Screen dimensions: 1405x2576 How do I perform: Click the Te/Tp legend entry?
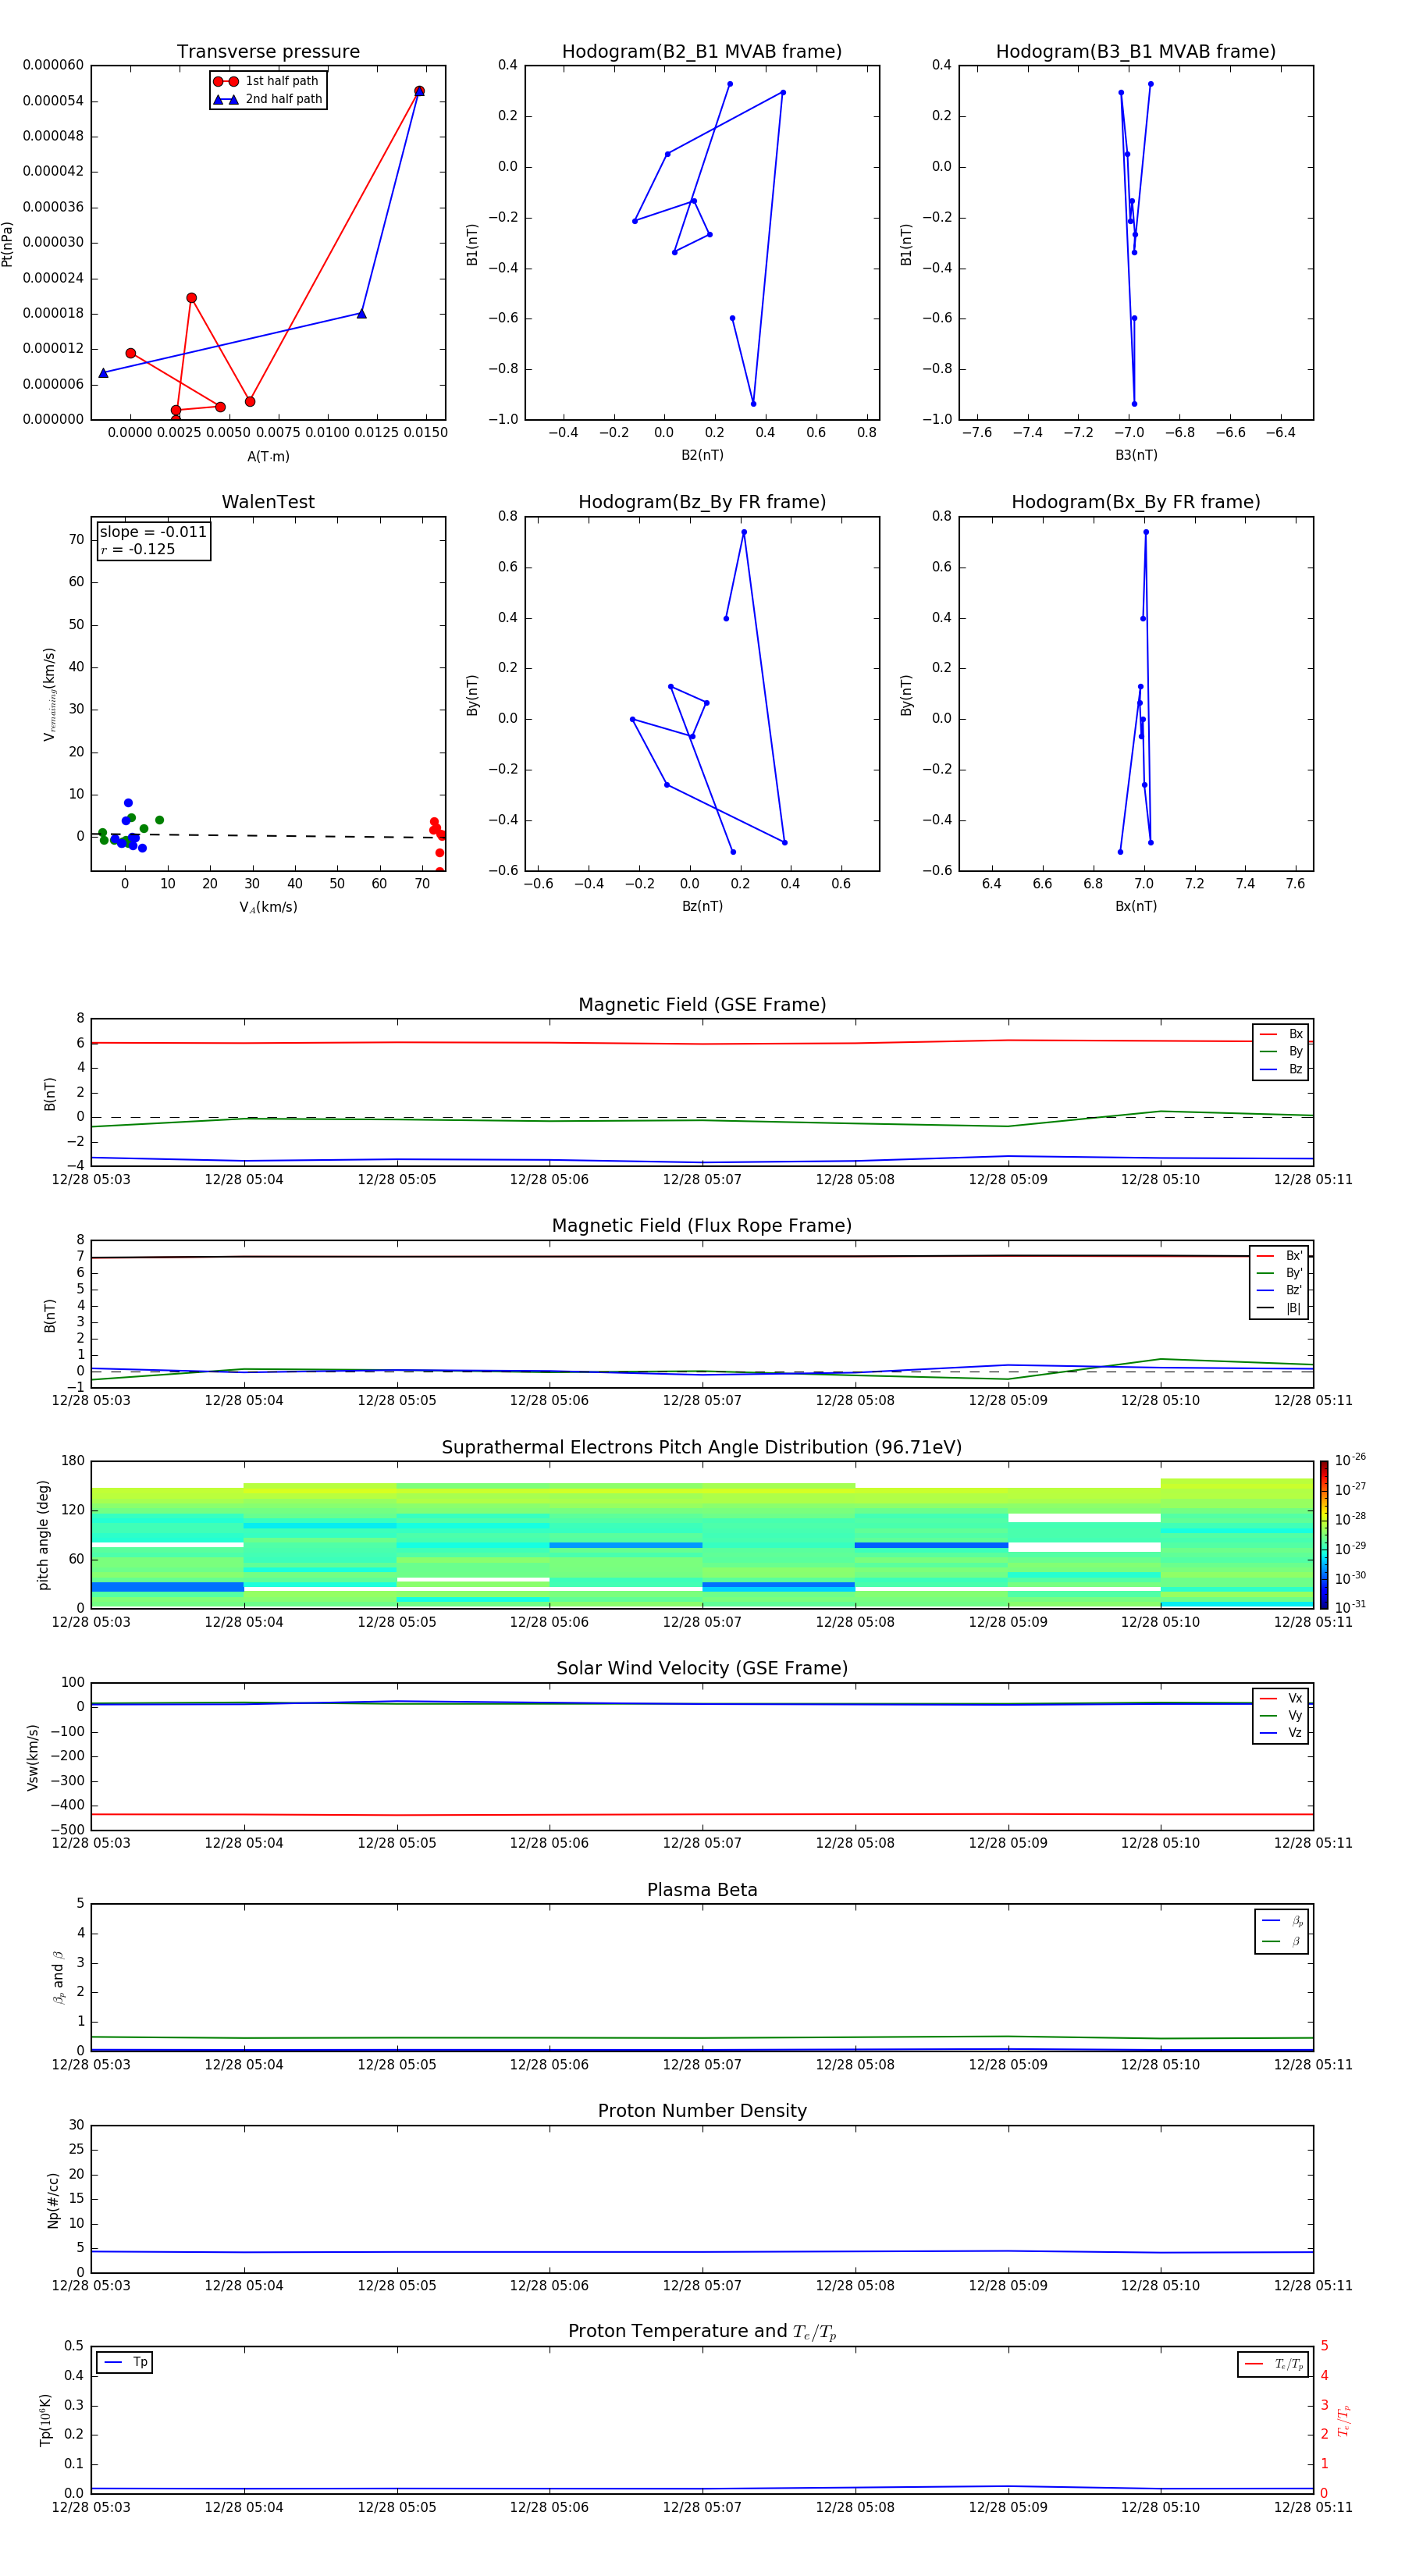pyautogui.click(x=1273, y=2365)
